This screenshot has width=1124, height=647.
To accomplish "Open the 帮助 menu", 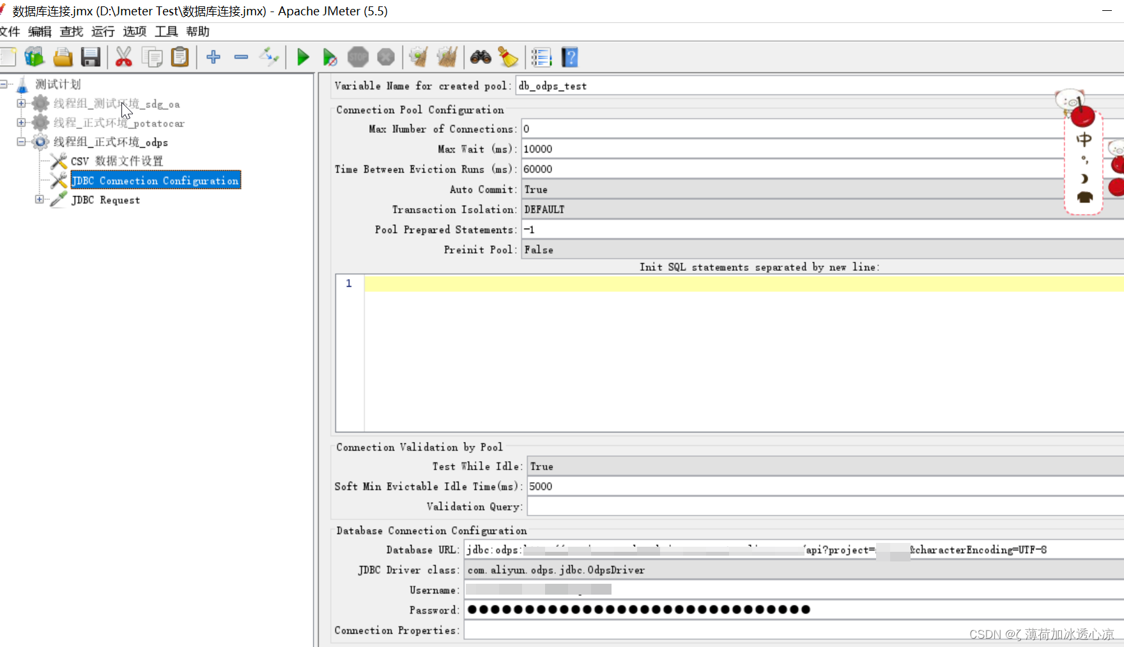I will (198, 31).
